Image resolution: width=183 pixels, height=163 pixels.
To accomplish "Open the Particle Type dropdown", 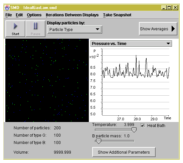I will coord(74,30).
